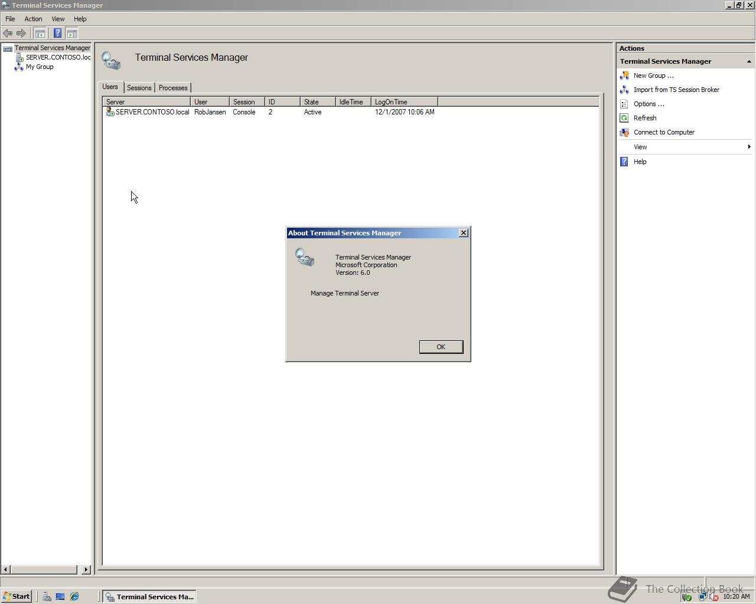Switch to the Users tab
Image resolution: width=756 pixels, height=604 pixels.
coord(110,87)
